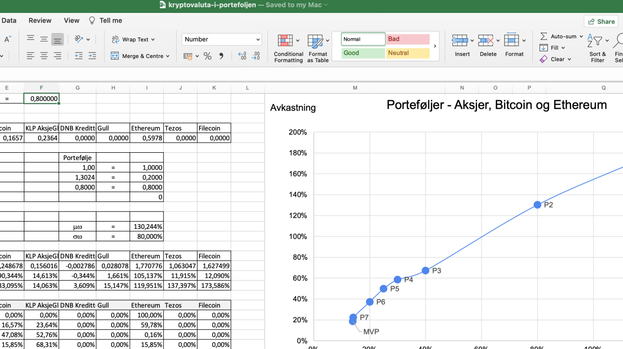Open Sort & Filter menu
The width and height of the screenshot is (623, 349).
[598, 48]
